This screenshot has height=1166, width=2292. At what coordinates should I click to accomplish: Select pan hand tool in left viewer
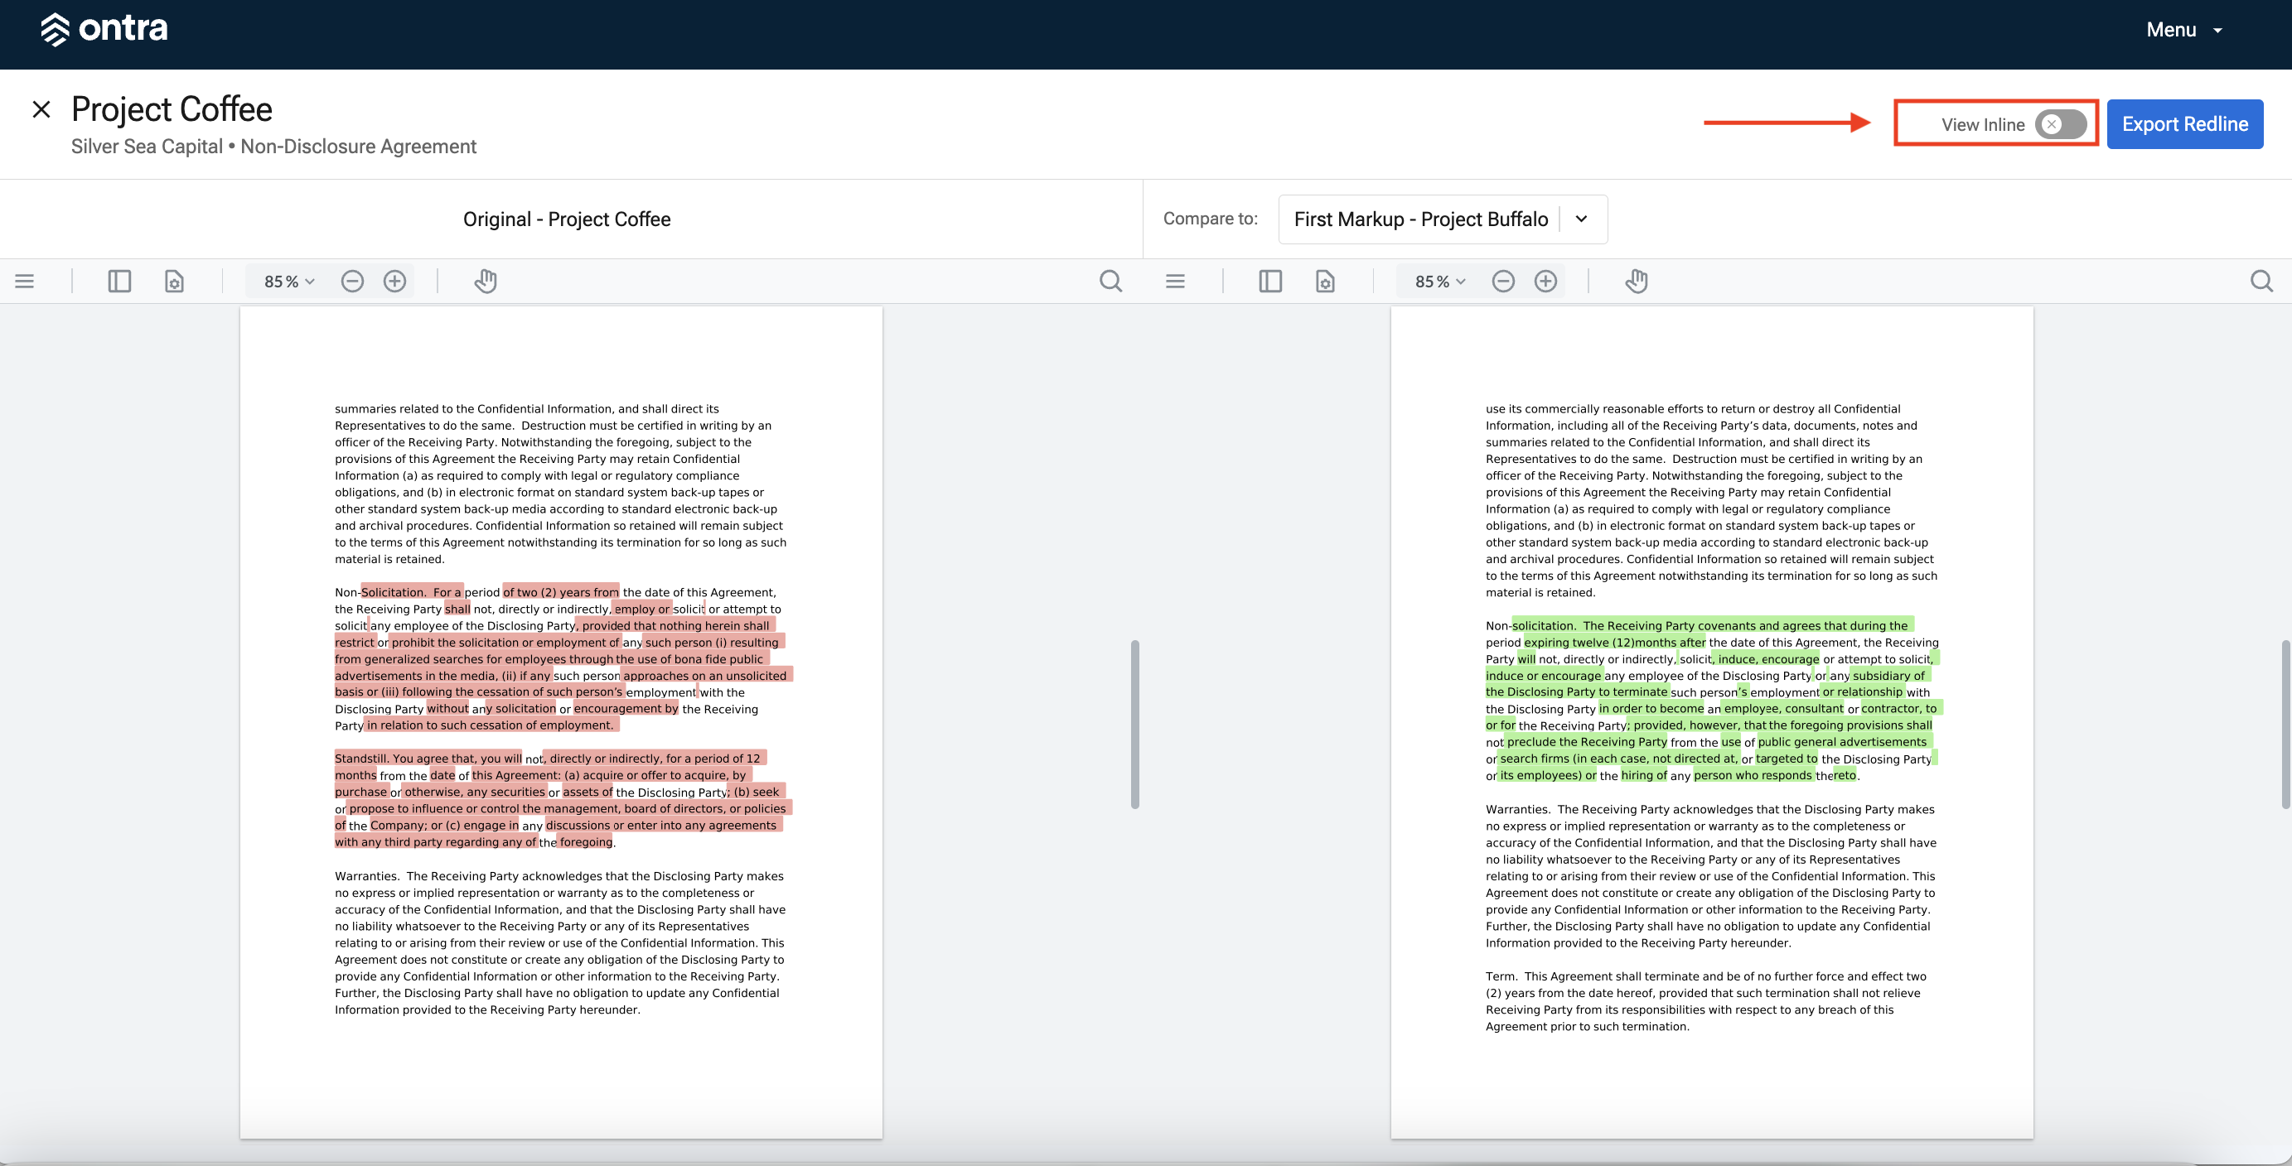tap(485, 281)
